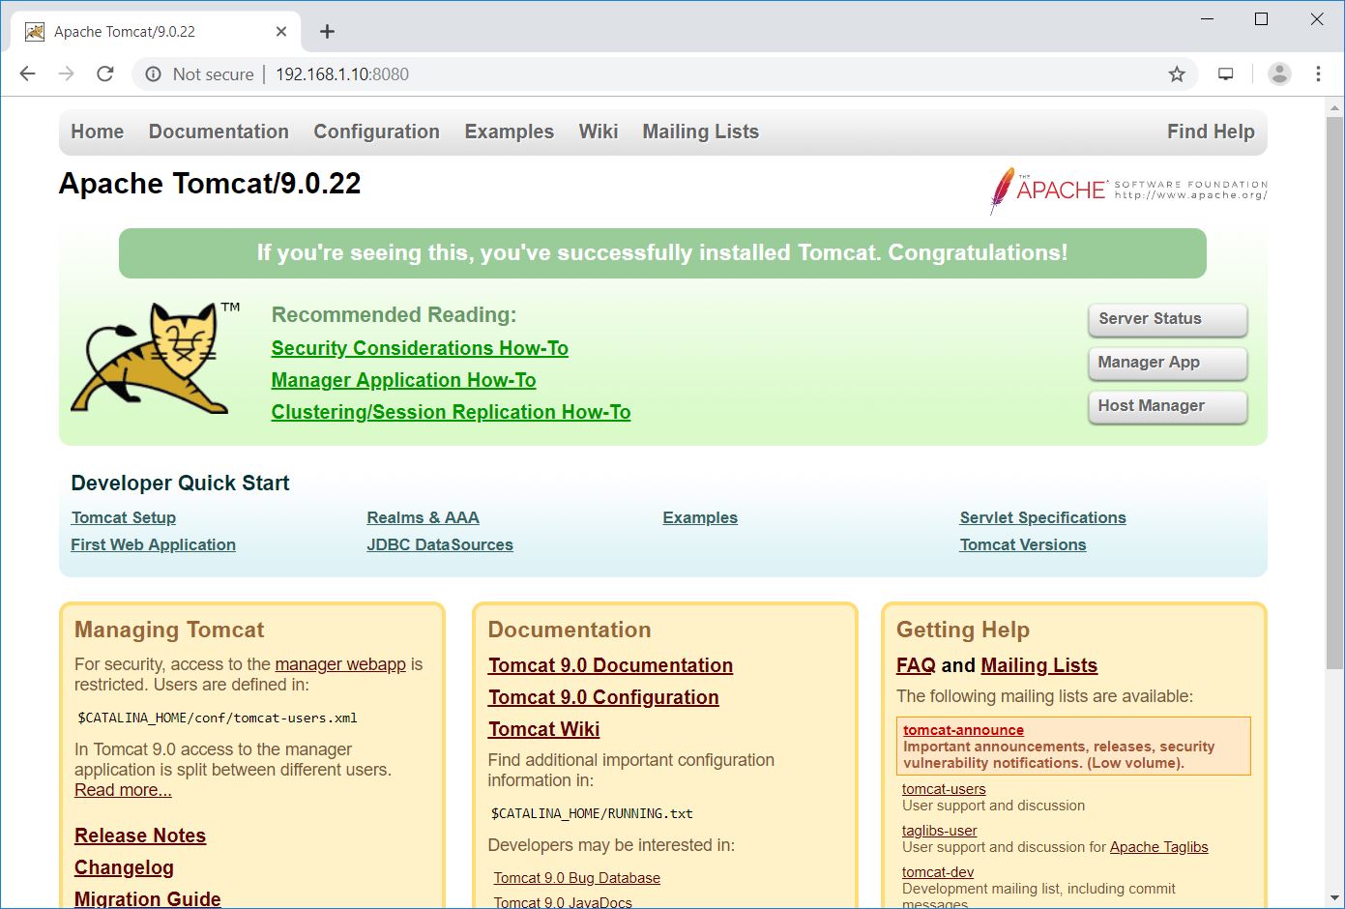Open Servlet Specifications link
The width and height of the screenshot is (1345, 909).
(x=1042, y=517)
